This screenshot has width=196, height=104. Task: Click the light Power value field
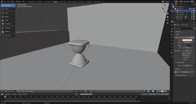pyautogui.click(x=187, y=42)
